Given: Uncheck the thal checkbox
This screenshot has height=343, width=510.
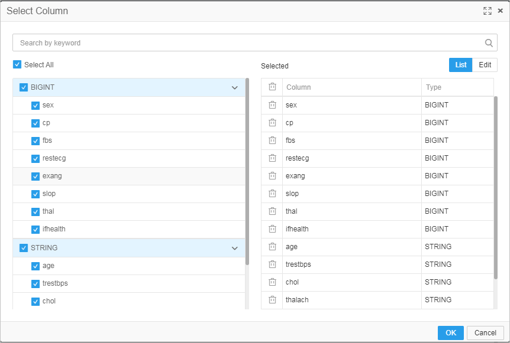Looking at the screenshot, I should (x=35, y=211).
